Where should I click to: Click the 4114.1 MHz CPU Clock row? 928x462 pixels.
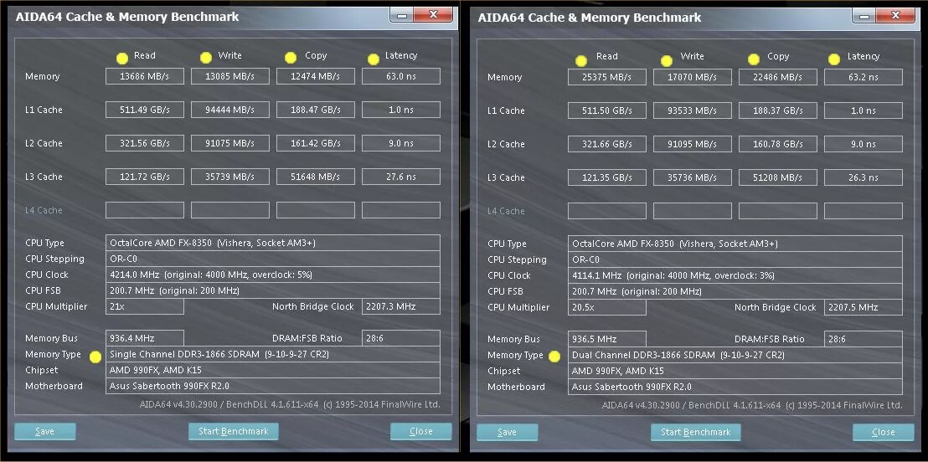[x=735, y=275]
